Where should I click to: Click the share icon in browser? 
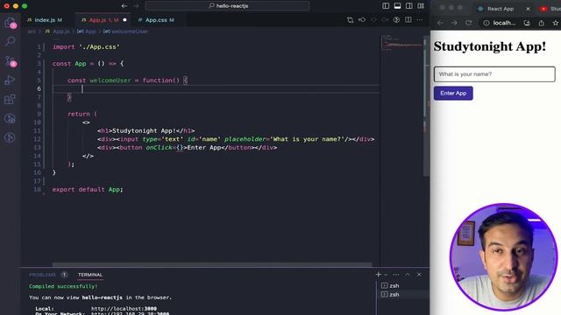tap(542, 23)
